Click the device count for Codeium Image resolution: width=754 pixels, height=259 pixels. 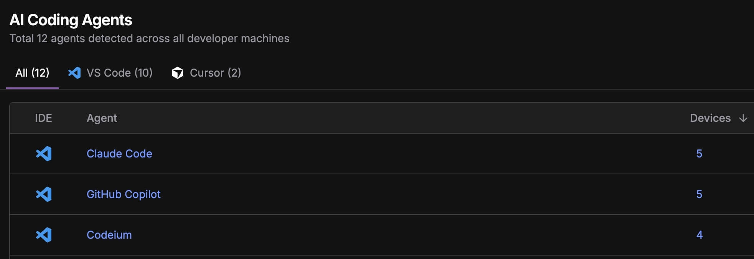[x=699, y=235]
